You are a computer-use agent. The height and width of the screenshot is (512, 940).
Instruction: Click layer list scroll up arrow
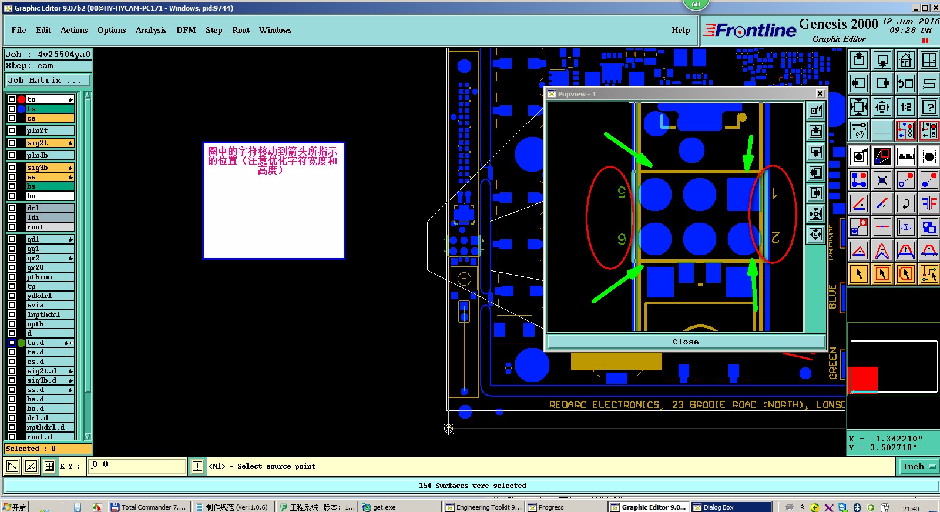[88, 95]
